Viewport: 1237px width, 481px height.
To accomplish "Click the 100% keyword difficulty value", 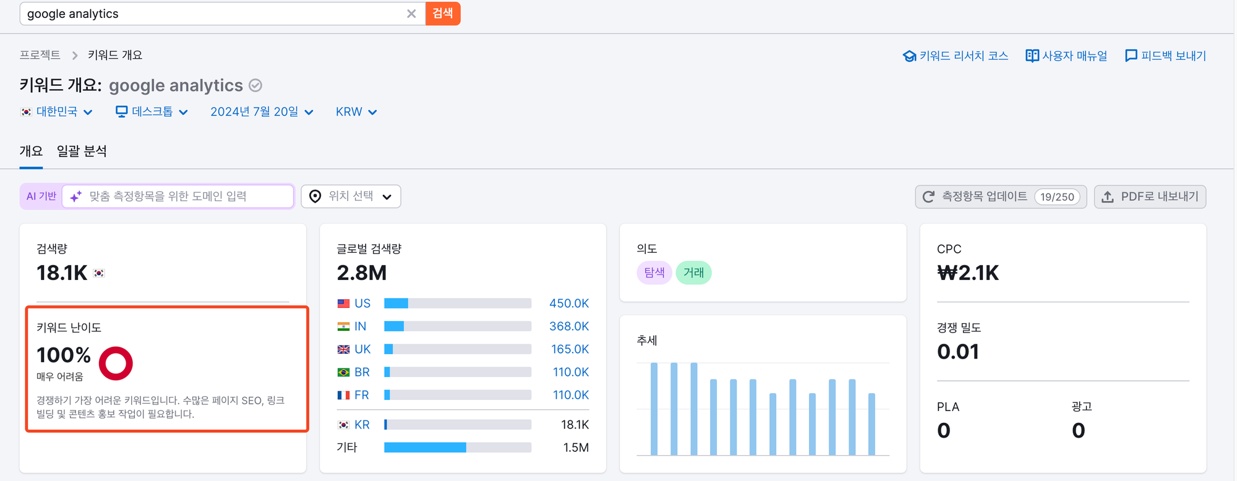I will 64,355.
